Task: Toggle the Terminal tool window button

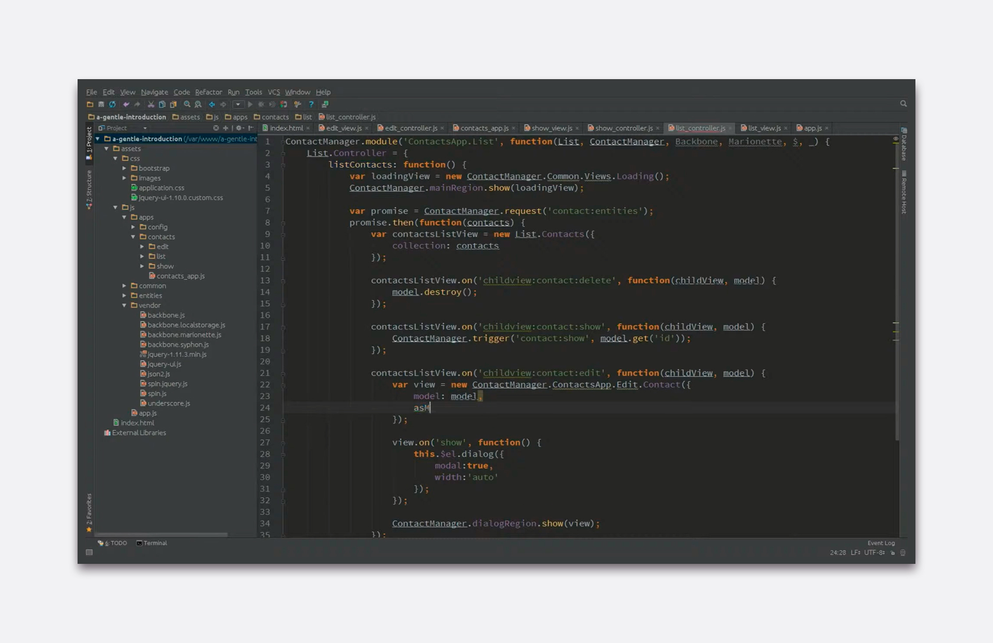Action: pyautogui.click(x=152, y=543)
